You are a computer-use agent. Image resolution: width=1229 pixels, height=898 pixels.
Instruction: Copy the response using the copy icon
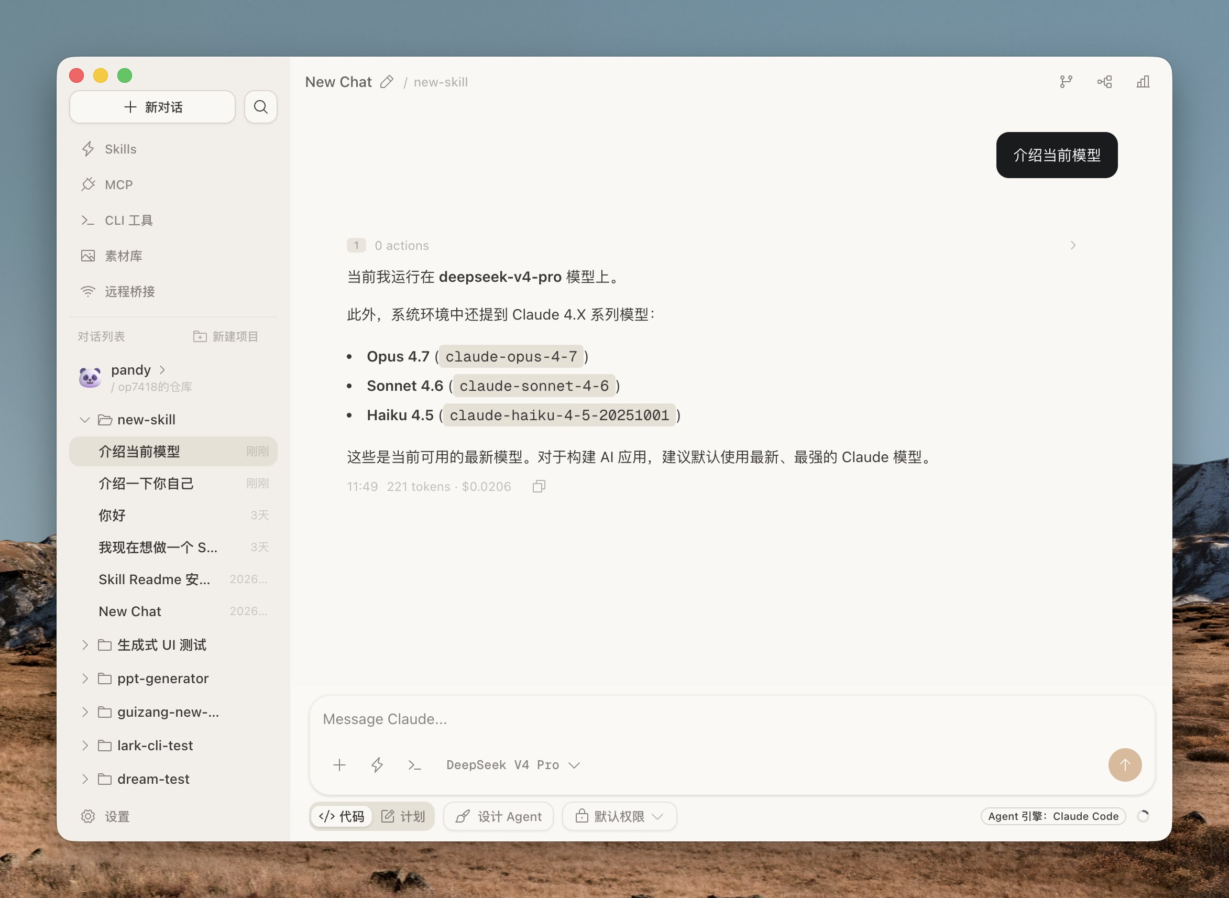pyautogui.click(x=539, y=486)
